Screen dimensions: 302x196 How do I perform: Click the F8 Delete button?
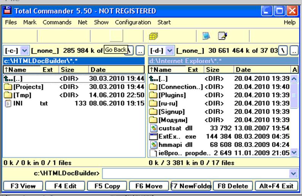point(233,186)
